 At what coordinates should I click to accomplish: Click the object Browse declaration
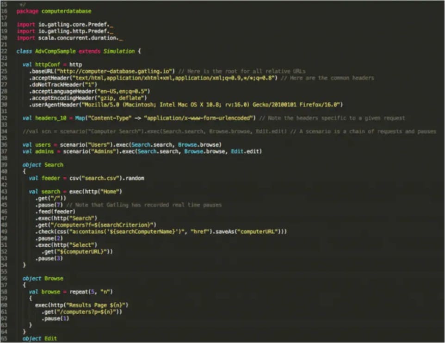(x=43, y=278)
